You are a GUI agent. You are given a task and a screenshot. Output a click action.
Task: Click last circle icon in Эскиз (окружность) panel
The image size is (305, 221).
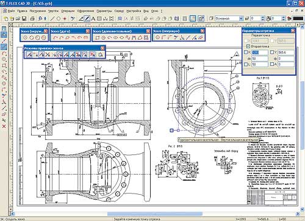click(x=43, y=38)
